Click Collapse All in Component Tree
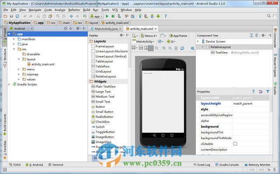This screenshot has width=280, height=174. click(x=257, y=35)
